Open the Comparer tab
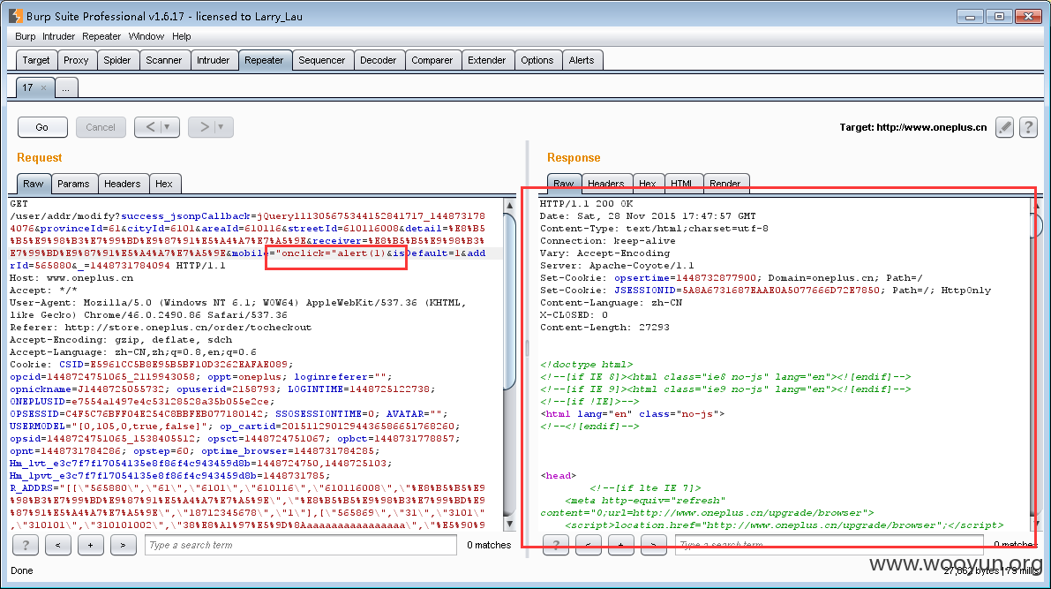The width and height of the screenshot is (1051, 589). point(432,60)
